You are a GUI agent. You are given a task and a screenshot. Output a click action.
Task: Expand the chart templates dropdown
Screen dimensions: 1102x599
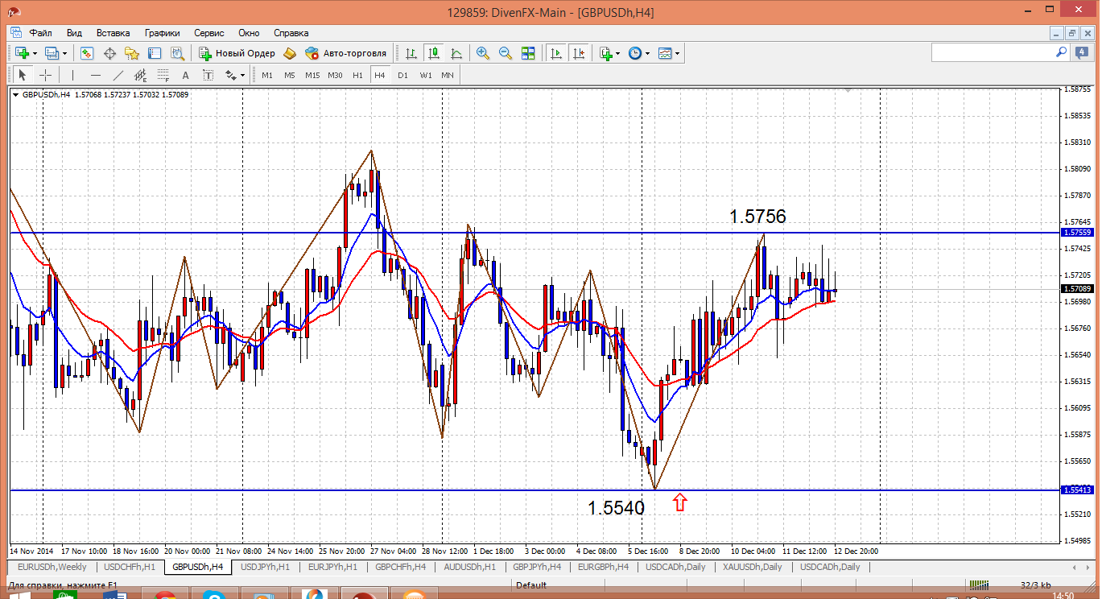[x=677, y=53]
